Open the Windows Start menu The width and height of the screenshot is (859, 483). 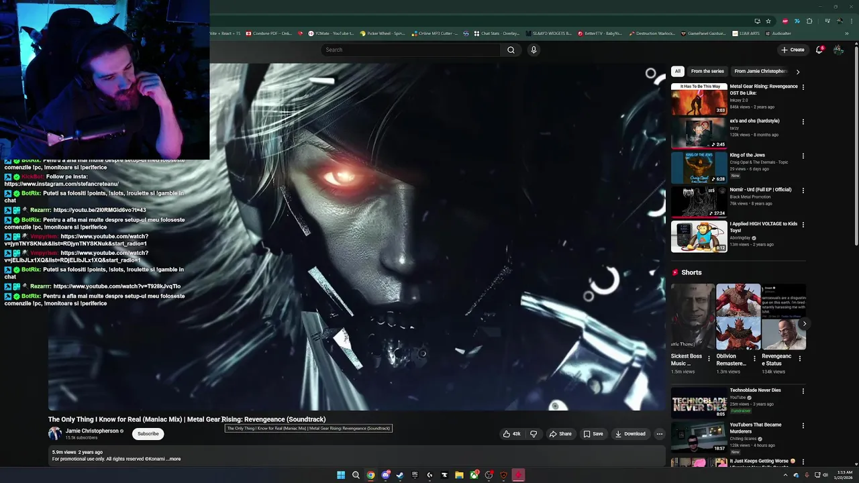click(x=341, y=475)
